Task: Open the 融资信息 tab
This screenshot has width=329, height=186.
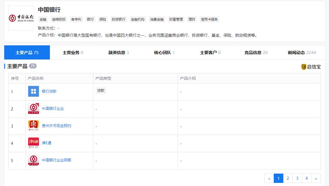Action: pos(119,52)
